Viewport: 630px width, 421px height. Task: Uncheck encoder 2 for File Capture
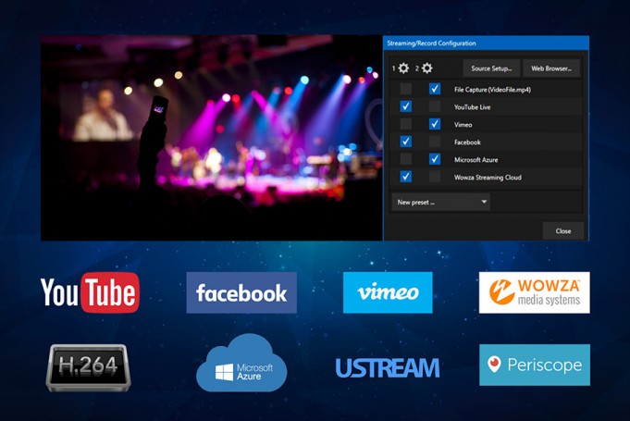[434, 89]
